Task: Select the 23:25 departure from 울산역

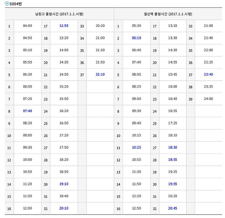Action: pyautogui.click(x=208, y=87)
